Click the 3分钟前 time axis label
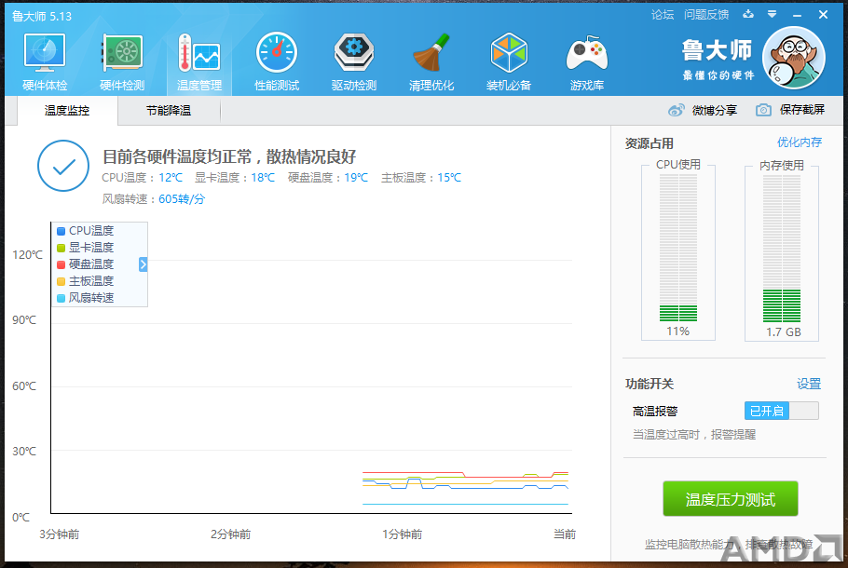Image resolution: width=848 pixels, height=568 pixels. (60, 534)
